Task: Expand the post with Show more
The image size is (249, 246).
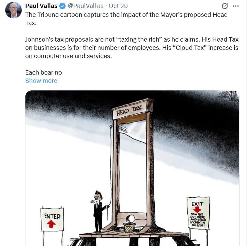Action: [x=41, y=81]
